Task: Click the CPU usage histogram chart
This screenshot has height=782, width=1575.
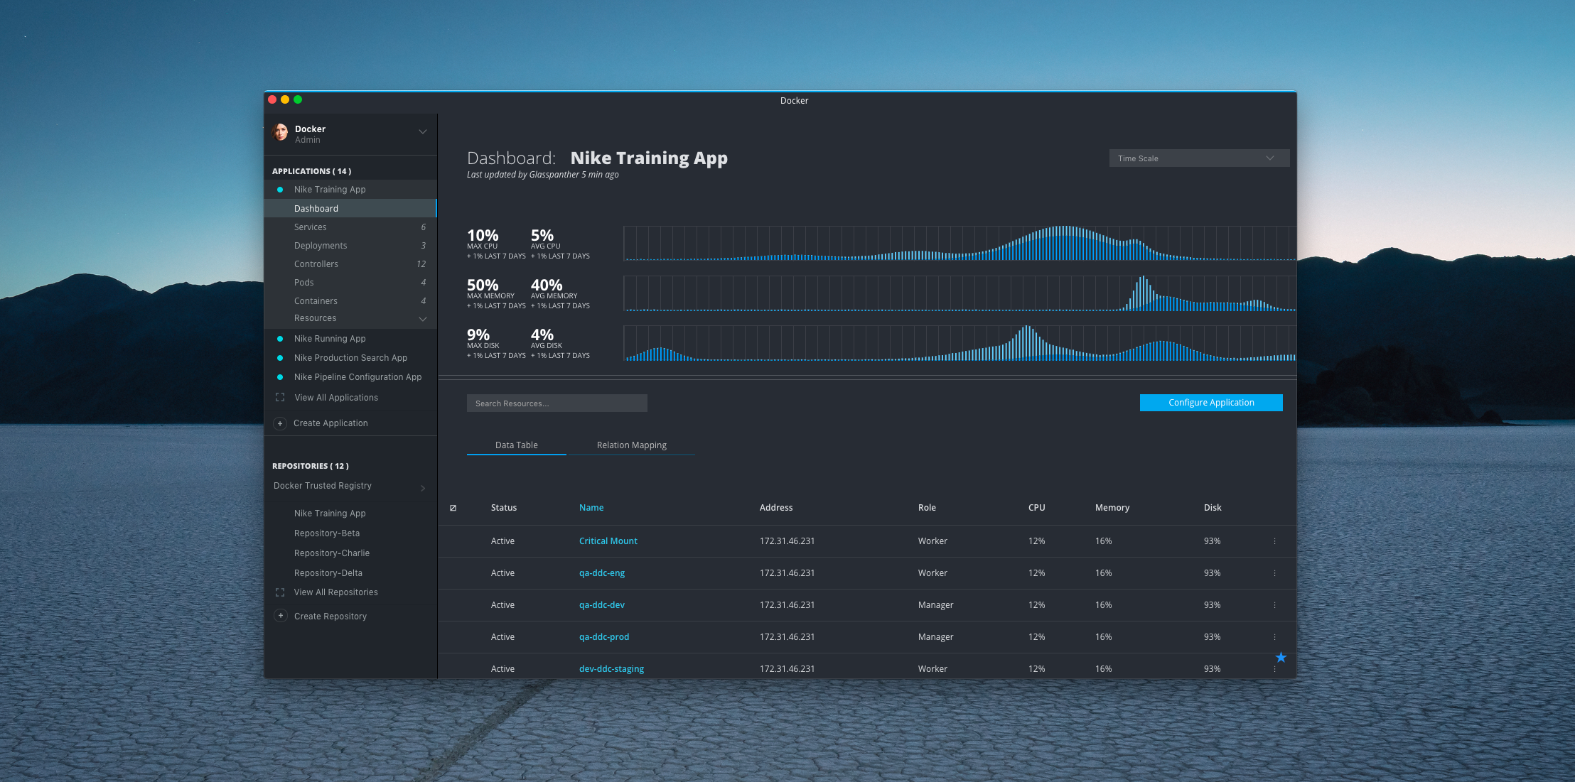Action: (x=959, y=243)
